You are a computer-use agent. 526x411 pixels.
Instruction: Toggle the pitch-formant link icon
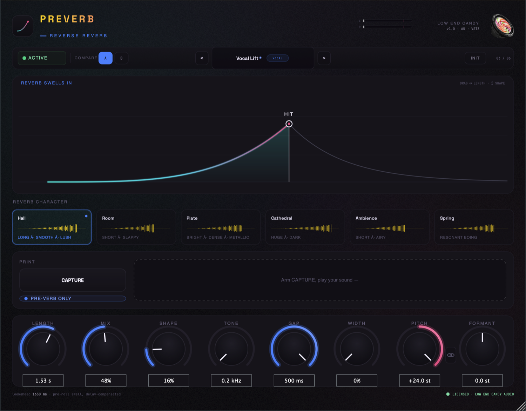pos(451,355)
